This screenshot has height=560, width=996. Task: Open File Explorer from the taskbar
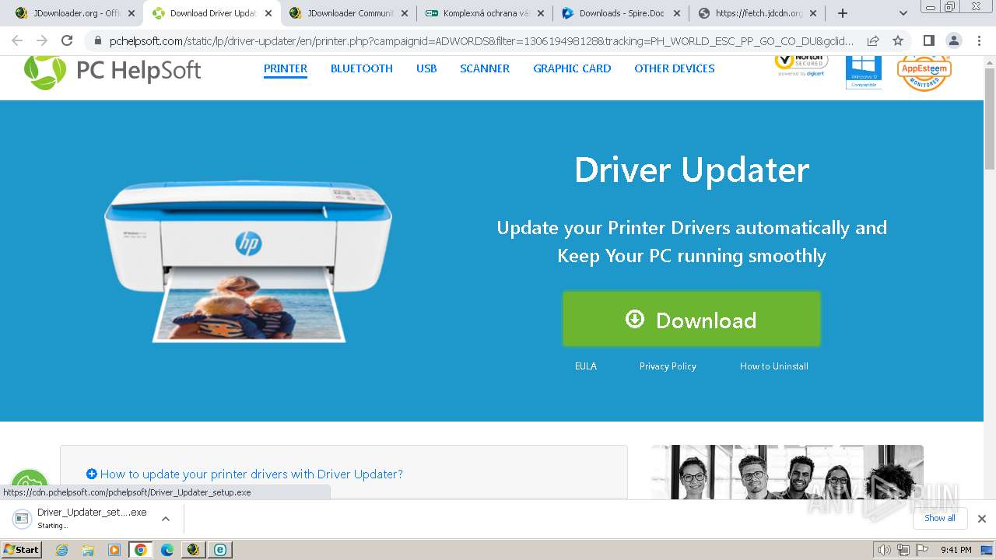(x=88, y=550)
